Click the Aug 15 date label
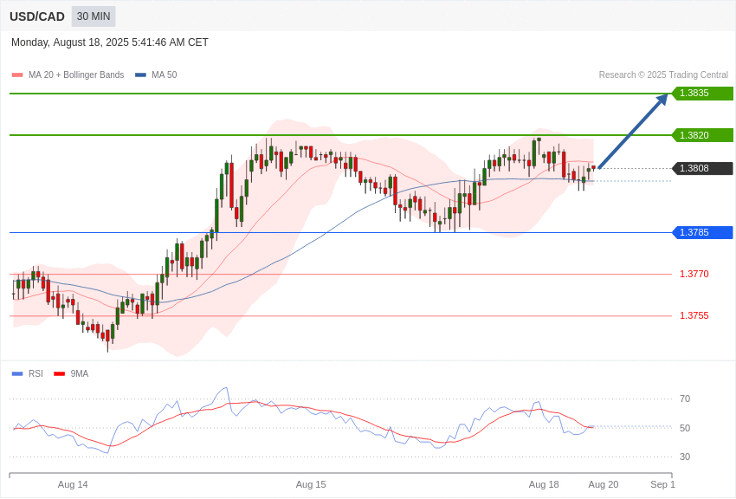Image resolution: width=736 pixels, height=499 pixels. [x=311, y=484]
